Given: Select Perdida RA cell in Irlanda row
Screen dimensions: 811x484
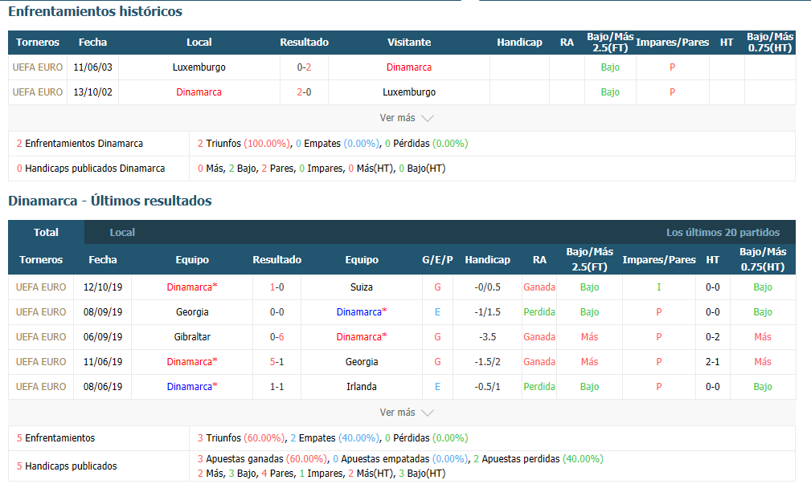Looking at the screenshot, I should pos(539,386).
